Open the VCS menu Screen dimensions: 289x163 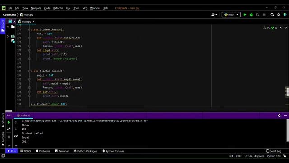(85, 8)
